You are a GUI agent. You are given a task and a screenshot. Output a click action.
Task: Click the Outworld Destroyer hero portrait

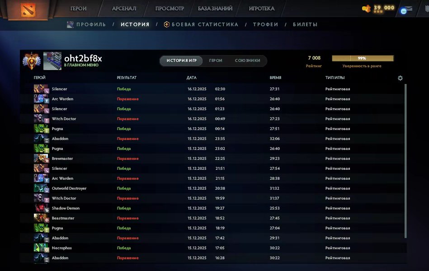coord(41,188)
